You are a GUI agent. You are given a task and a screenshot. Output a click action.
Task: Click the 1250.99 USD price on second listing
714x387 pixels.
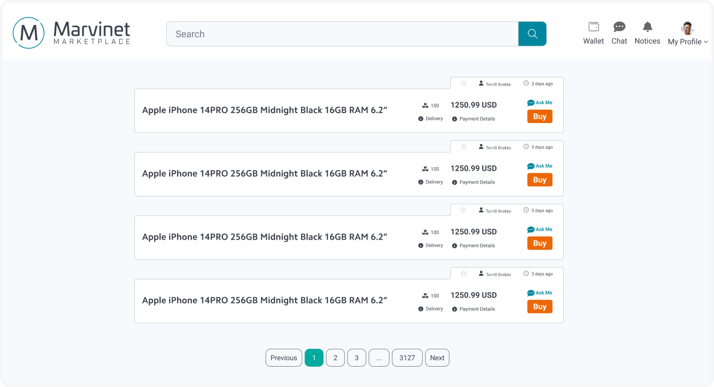point(474,169)
